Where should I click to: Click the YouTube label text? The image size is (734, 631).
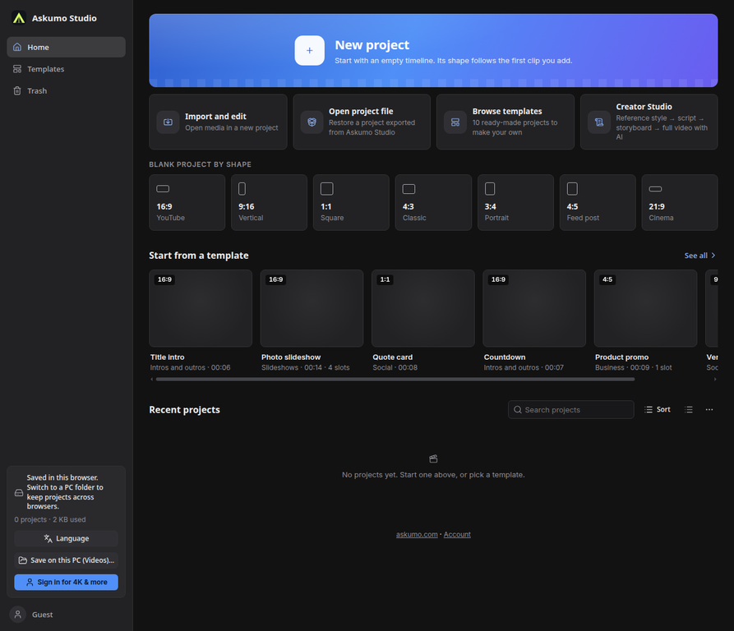pyautogui.click(x=170, y=218)
